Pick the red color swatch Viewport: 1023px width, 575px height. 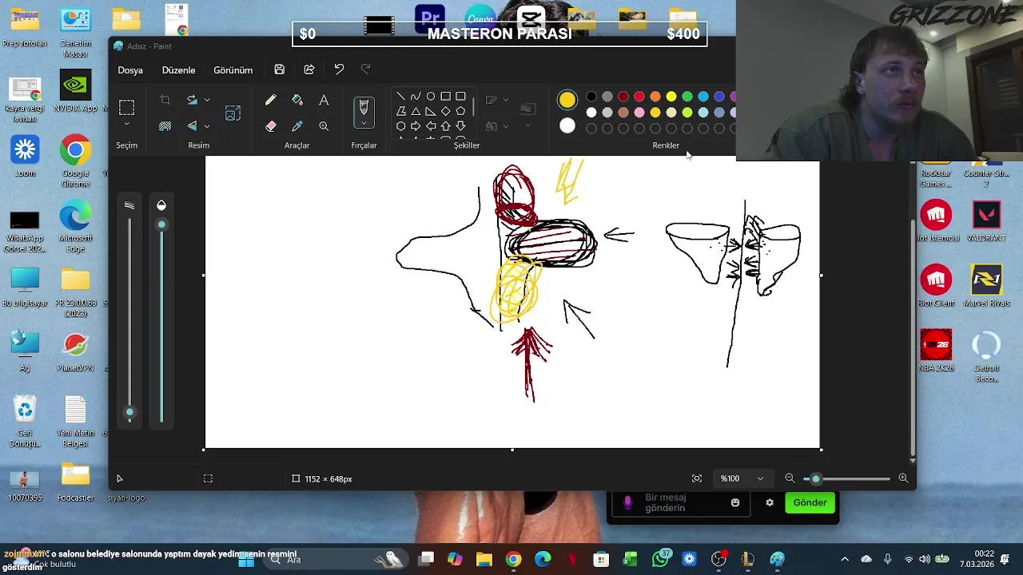pos(639,97)
